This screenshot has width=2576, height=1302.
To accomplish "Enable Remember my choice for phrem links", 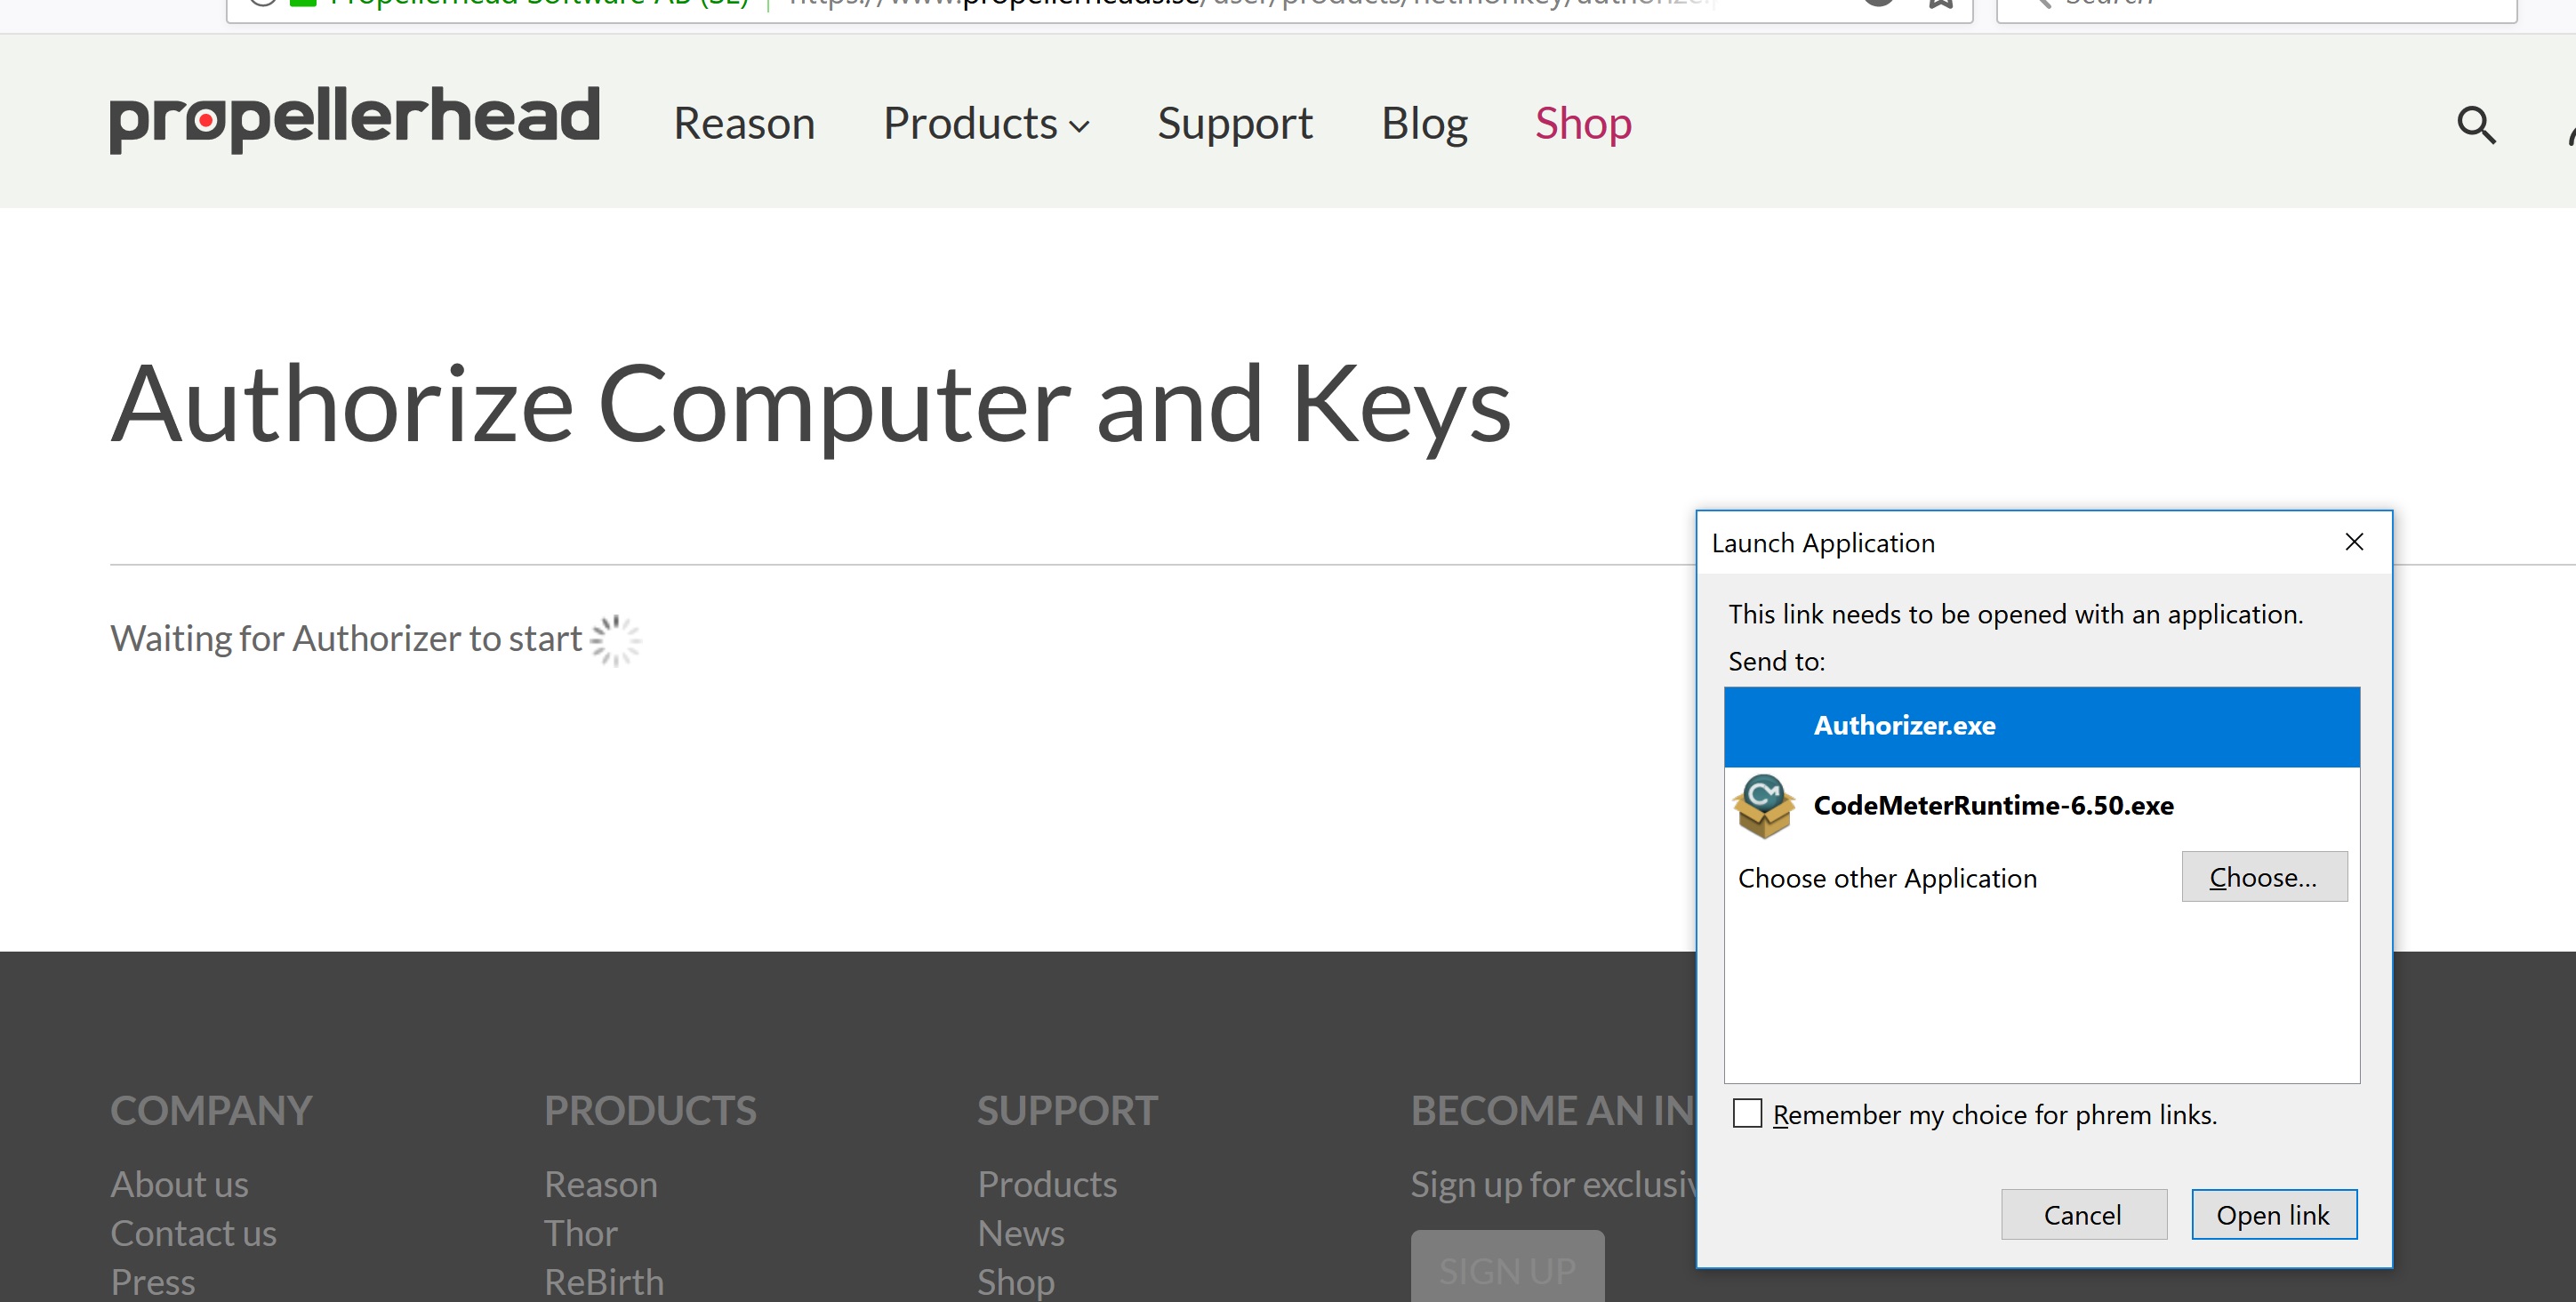I will coord(1747,1113).
